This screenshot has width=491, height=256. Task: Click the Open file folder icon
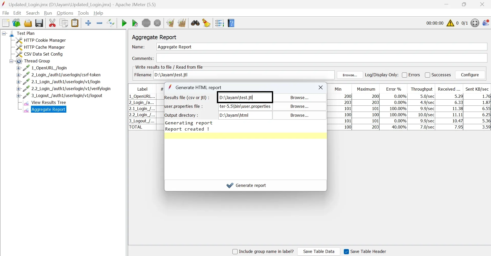pyautogui.click(x=28, y=23)
